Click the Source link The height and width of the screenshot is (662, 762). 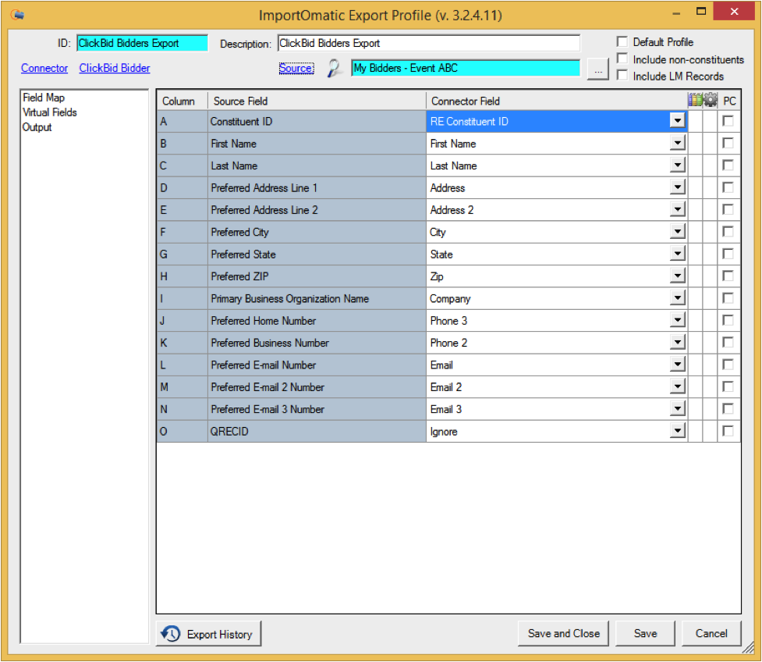(x=296, y=68)
